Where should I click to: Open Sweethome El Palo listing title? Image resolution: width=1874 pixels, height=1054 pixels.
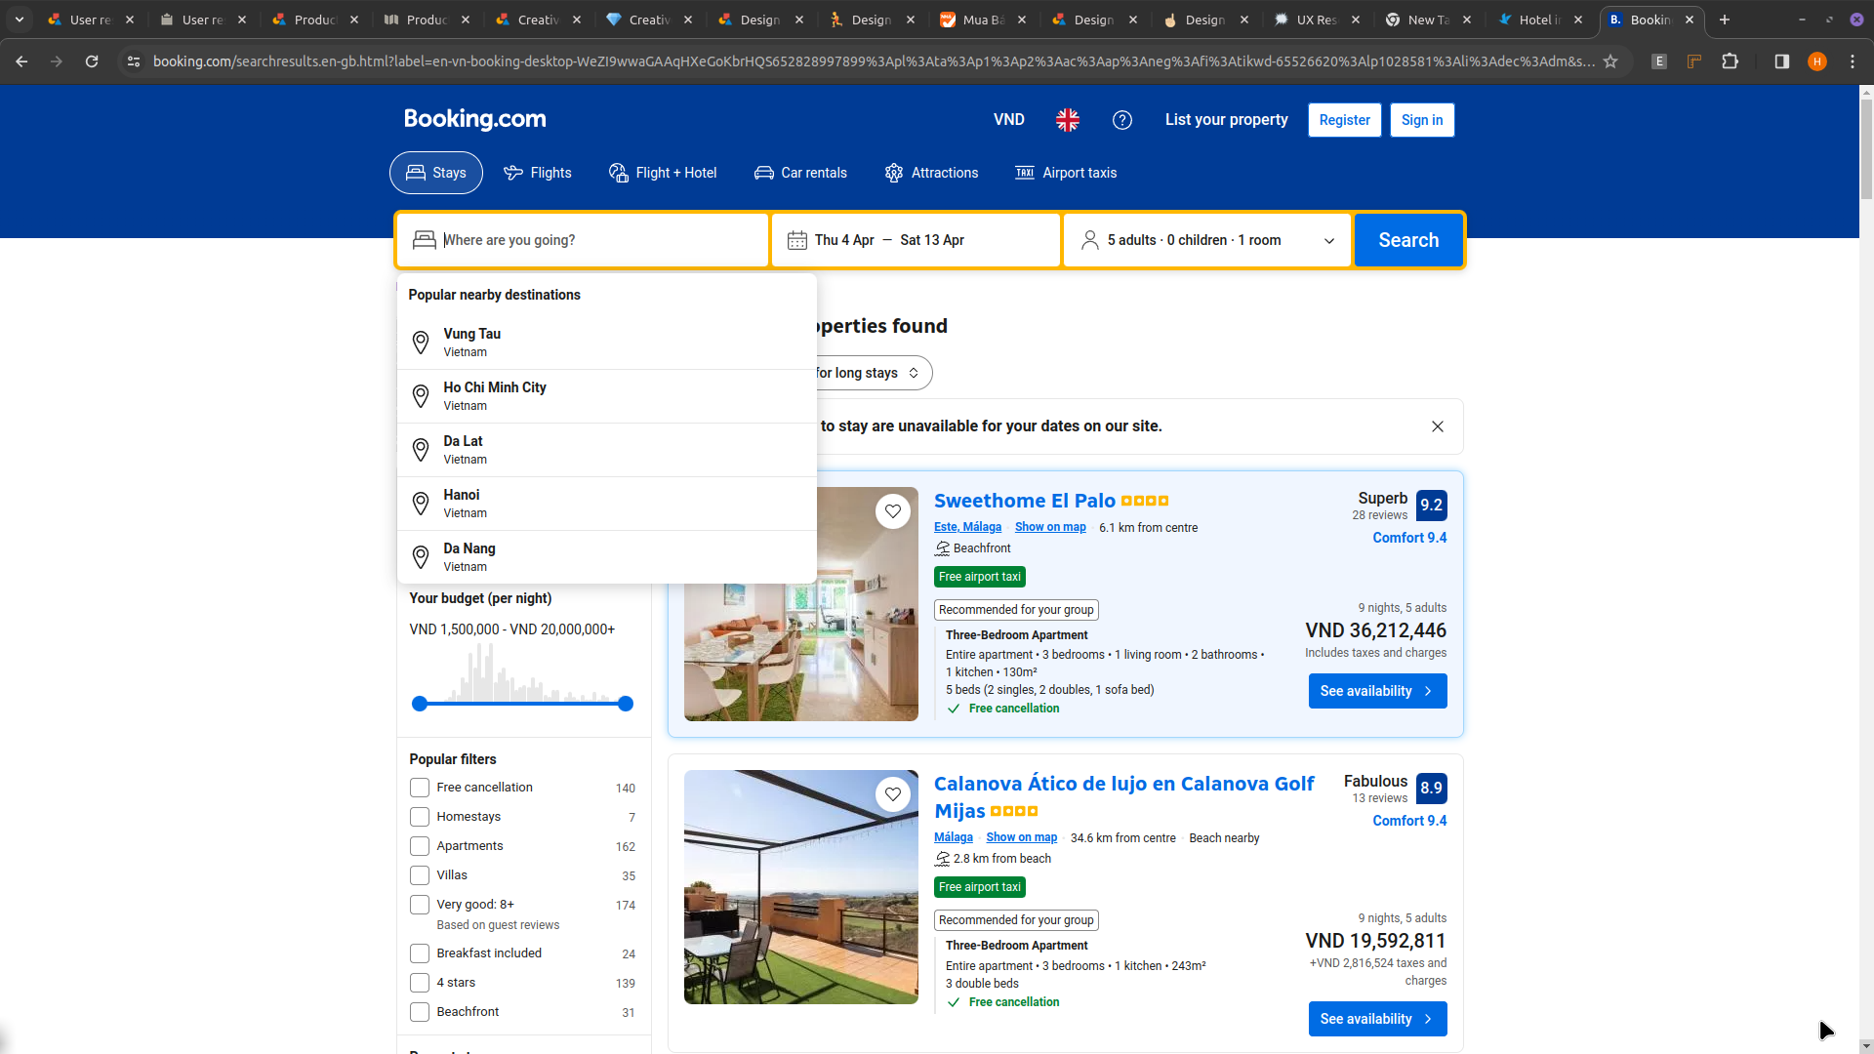(x=1025, y=501)
